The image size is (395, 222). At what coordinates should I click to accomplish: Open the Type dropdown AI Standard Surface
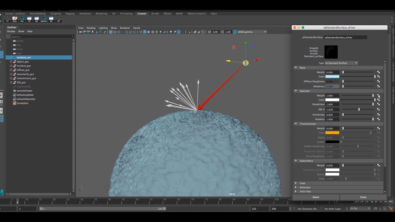pos(341,63)
